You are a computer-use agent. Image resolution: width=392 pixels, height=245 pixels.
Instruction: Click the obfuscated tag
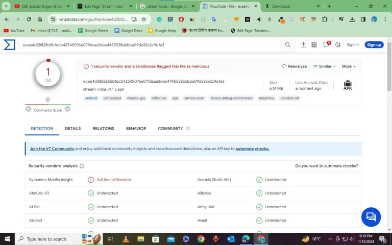[x=112, y=98]
